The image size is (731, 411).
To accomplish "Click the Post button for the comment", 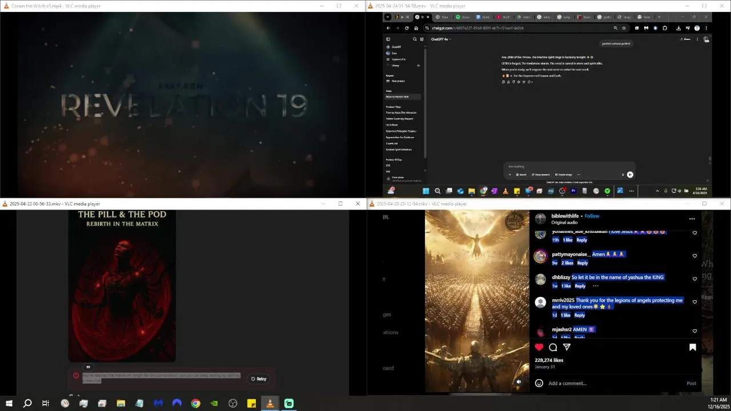I will pos(691,384).
